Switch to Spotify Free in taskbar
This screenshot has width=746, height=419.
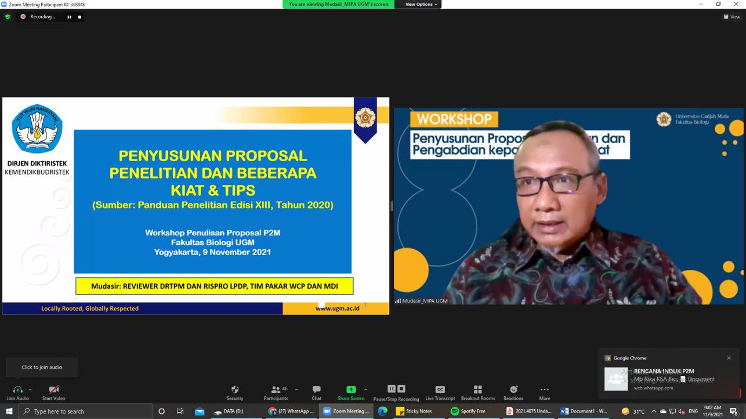tap(474, 411)
